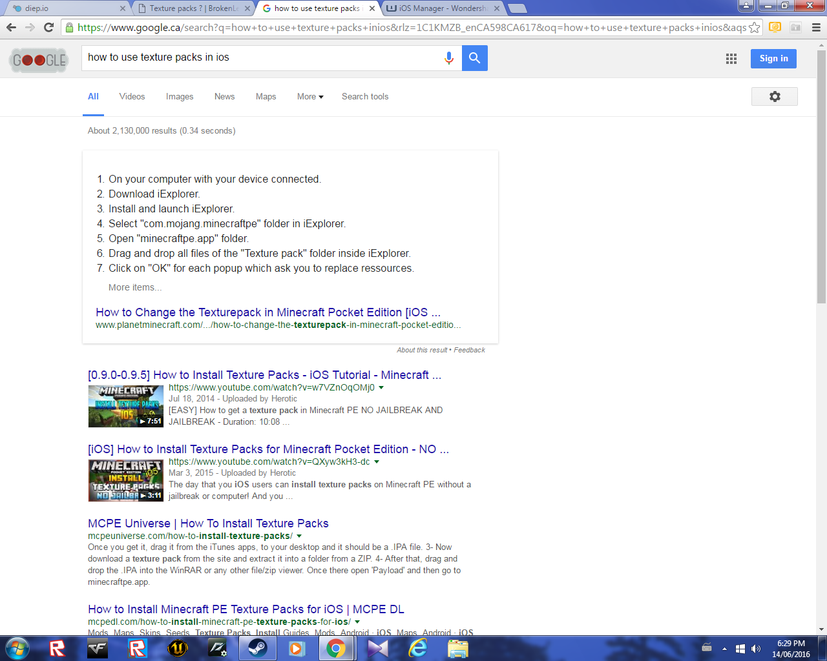Select the News search filter

tap(225, 97)
